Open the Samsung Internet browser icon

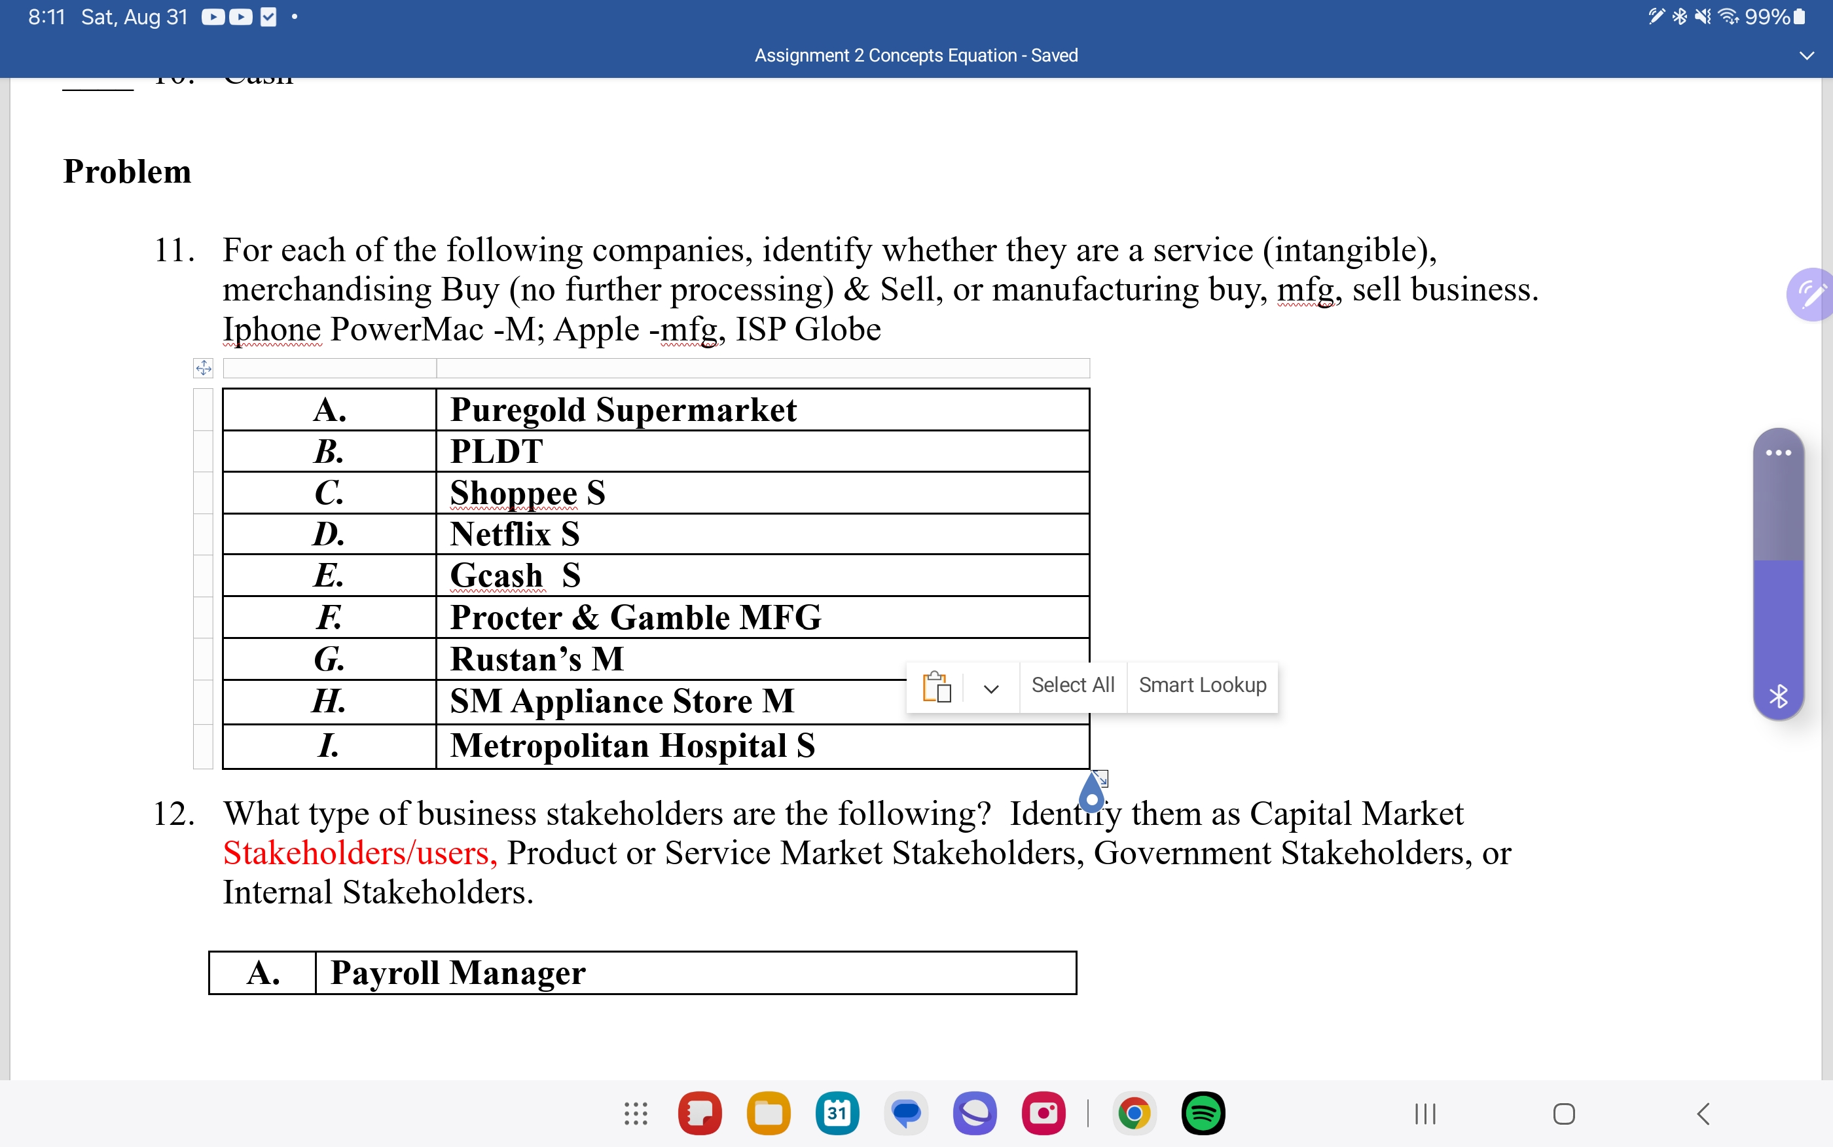pyautogui.click(x=975, y=1114)
